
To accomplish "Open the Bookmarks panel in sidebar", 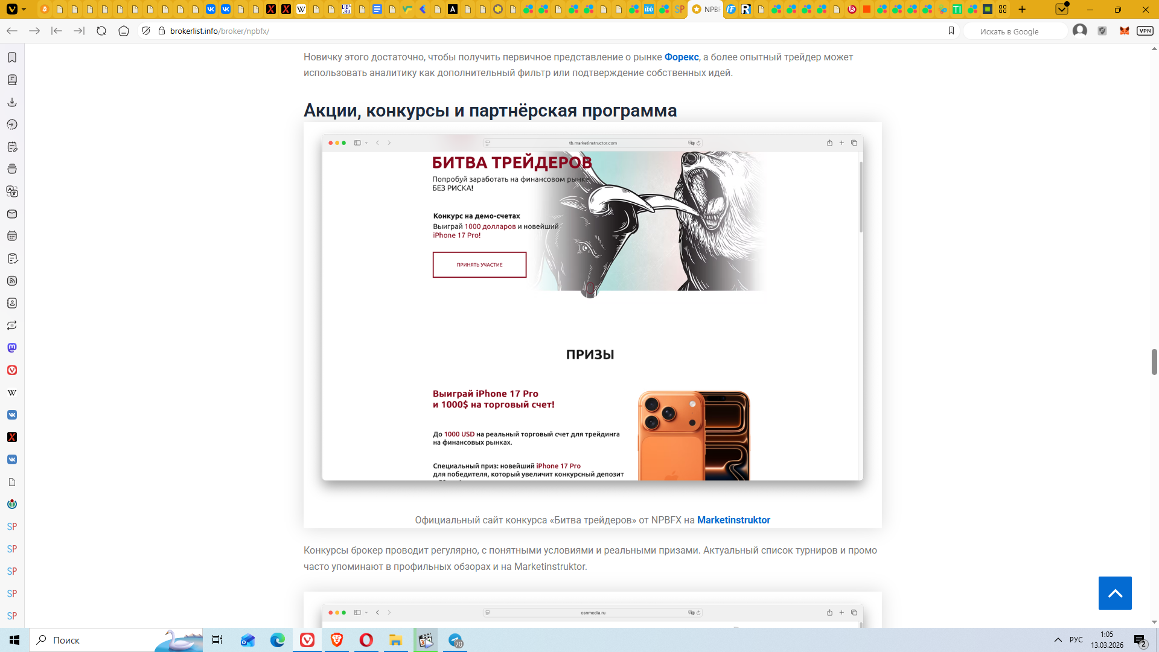I will tap(12, 57).
